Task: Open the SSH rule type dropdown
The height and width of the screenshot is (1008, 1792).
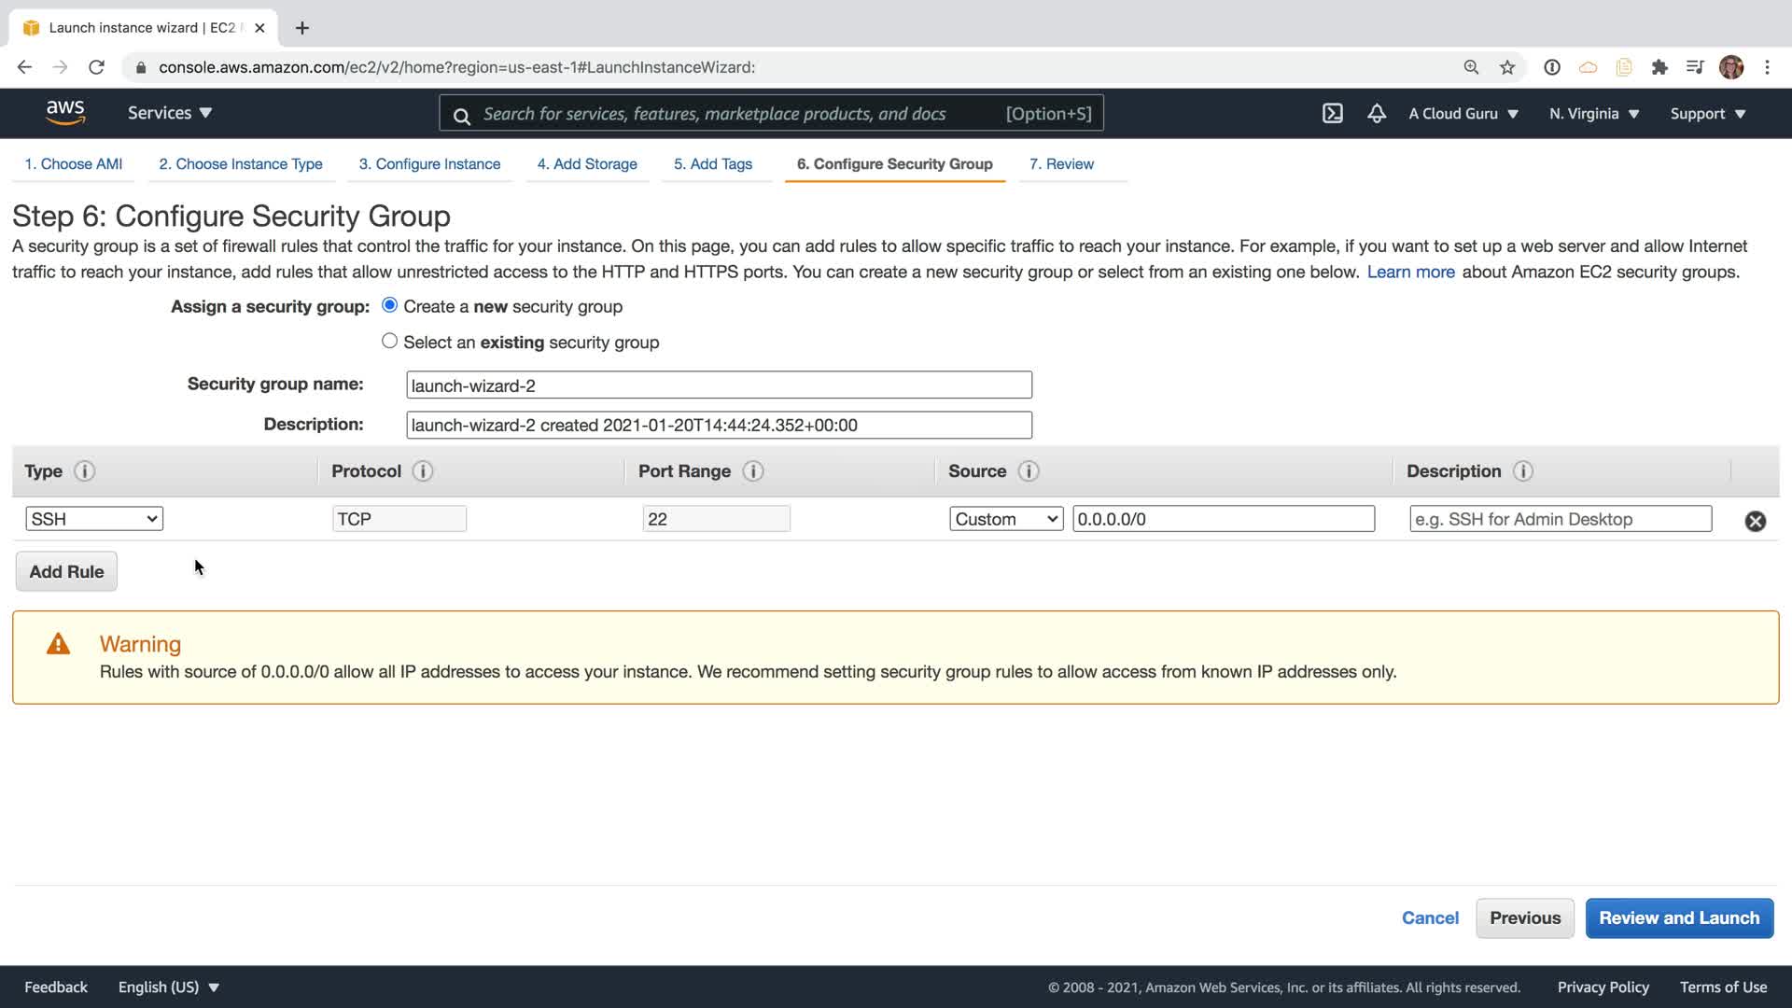Action: tap(94, 519)
